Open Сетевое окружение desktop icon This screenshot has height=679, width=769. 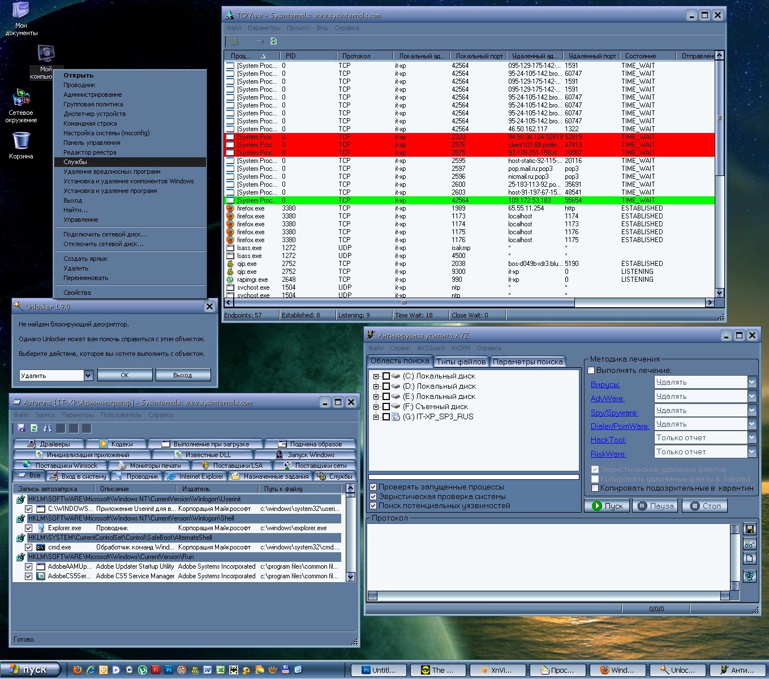21,106
